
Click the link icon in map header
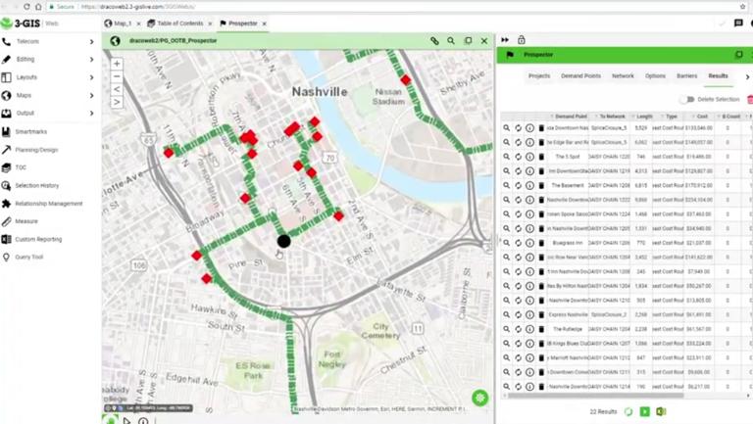[434, 41]
